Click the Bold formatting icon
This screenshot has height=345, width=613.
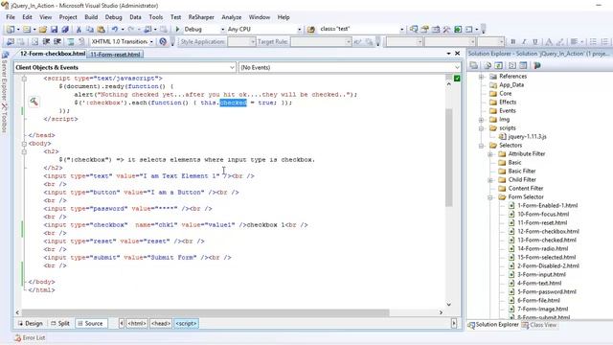coord(513,41)
